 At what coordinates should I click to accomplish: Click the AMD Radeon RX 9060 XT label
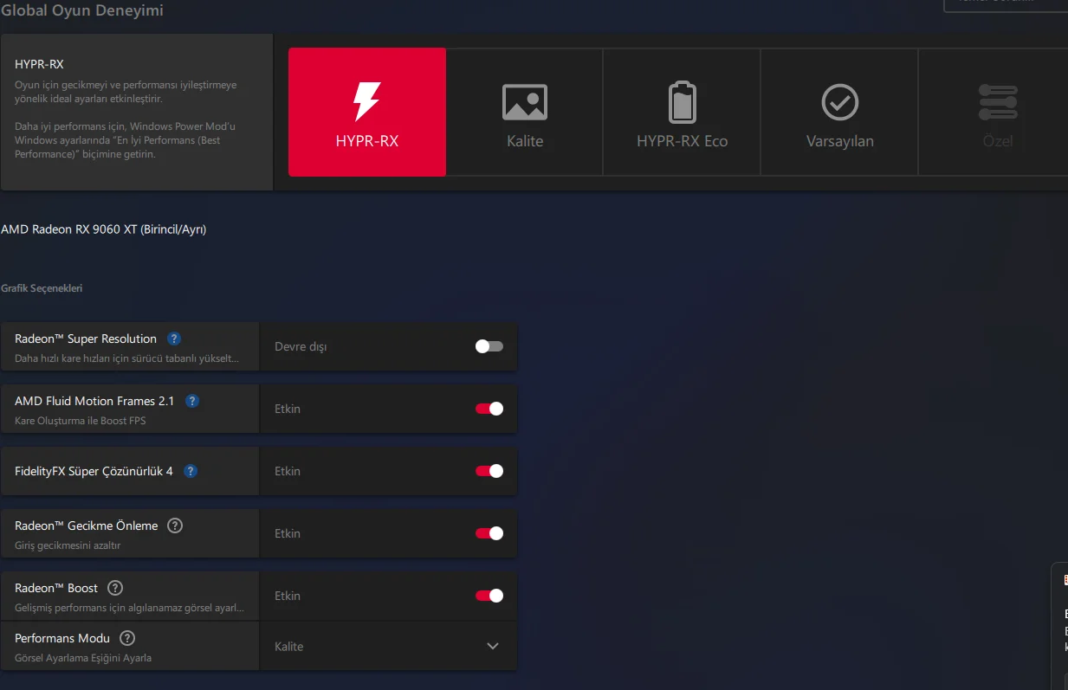[104, 229]
